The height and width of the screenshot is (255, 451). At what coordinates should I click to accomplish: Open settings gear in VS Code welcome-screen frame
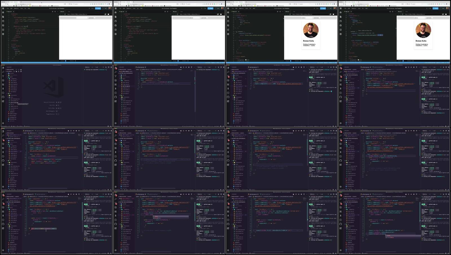coord(3,123)
